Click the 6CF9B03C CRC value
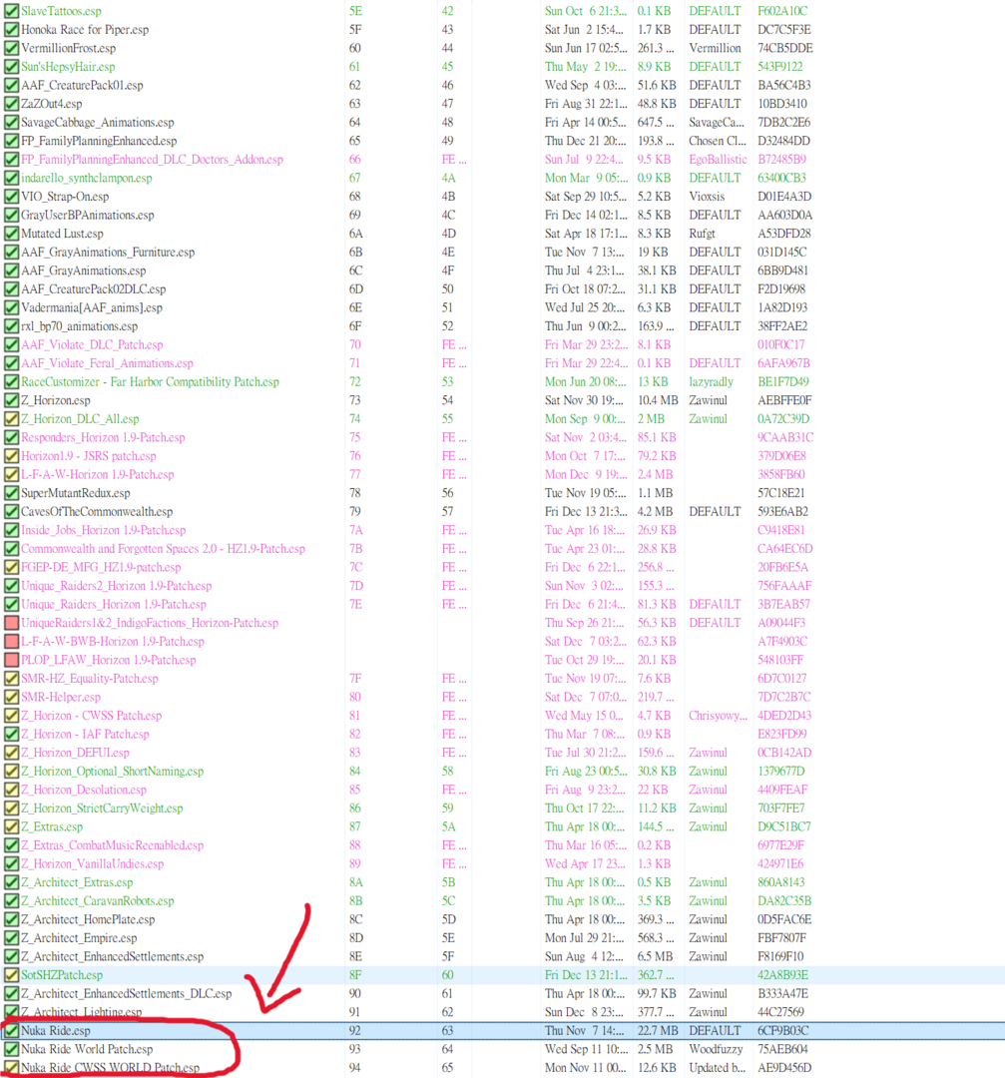1005x1078 pixels. click(783, 1031)
